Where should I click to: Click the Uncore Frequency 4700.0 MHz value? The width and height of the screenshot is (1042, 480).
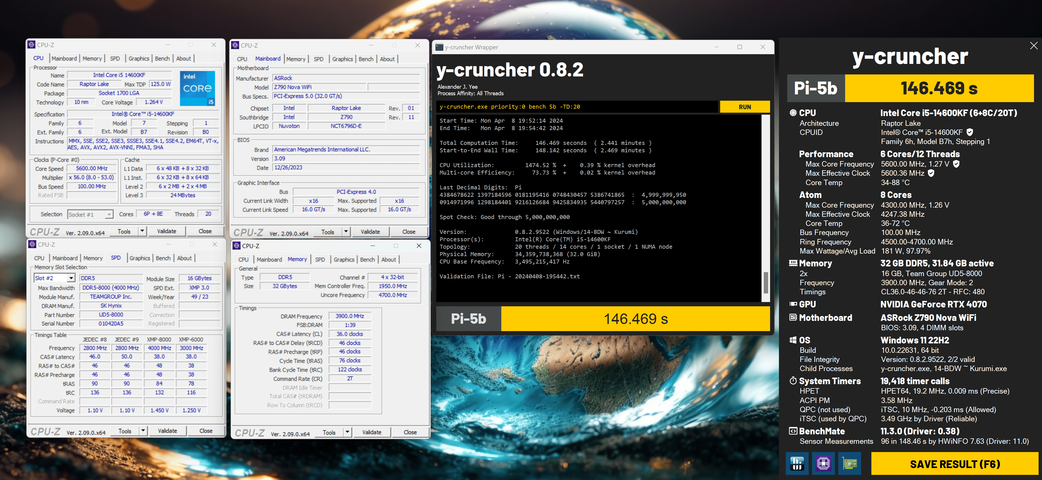coord(392,295)
